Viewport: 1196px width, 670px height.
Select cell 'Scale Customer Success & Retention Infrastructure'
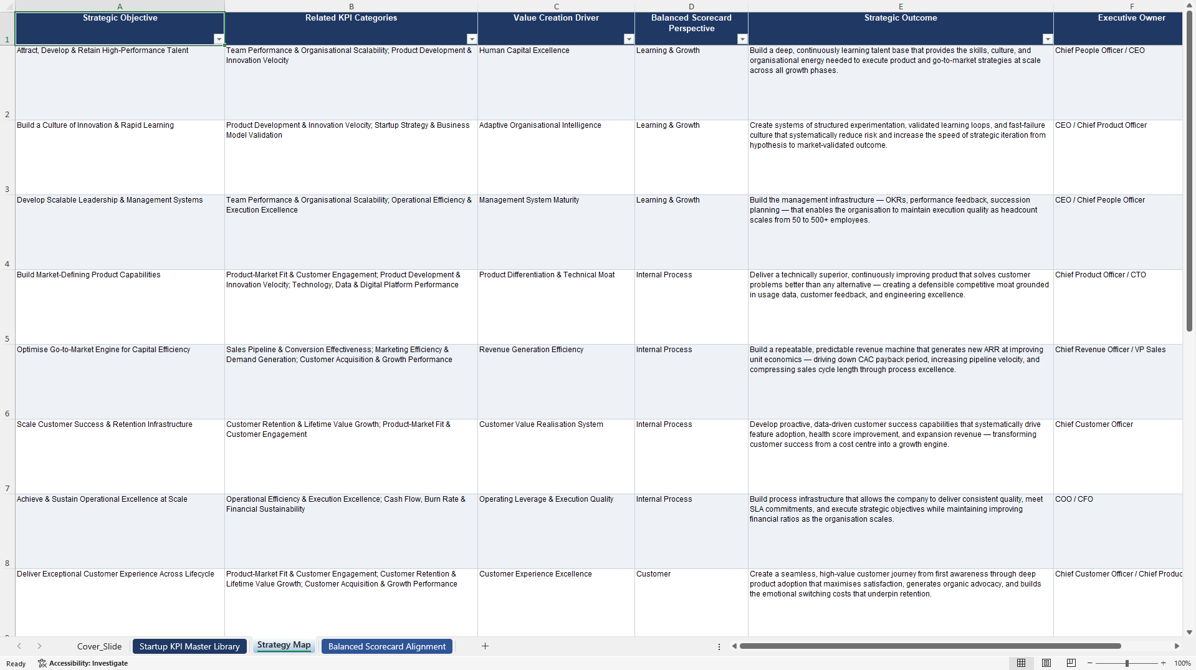click(120, 456)
